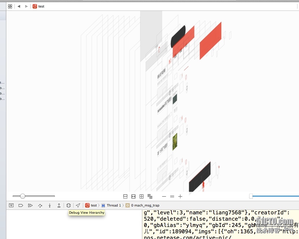This screenshot has height=239, width=299.
Task: Zoom out with the minus button
Action: point(164,196)
